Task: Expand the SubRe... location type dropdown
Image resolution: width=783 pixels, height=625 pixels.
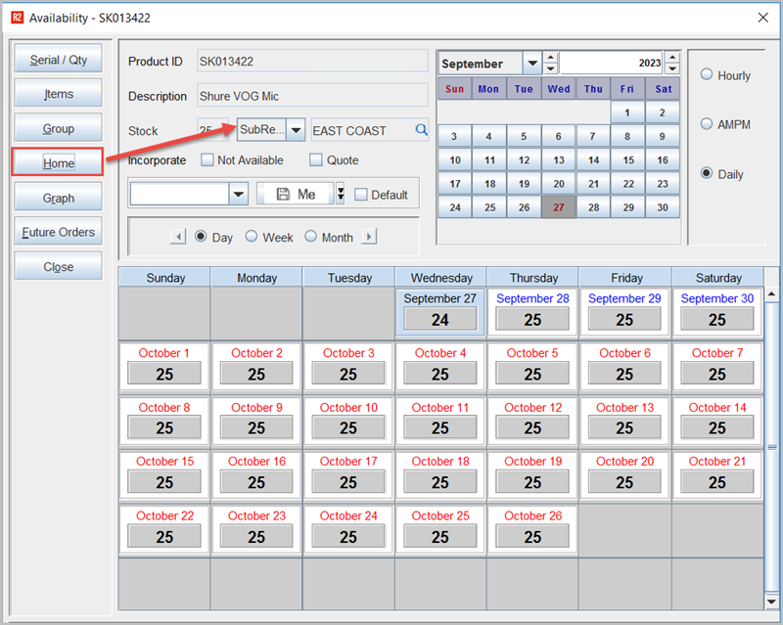Action: (x=295, y=130)
